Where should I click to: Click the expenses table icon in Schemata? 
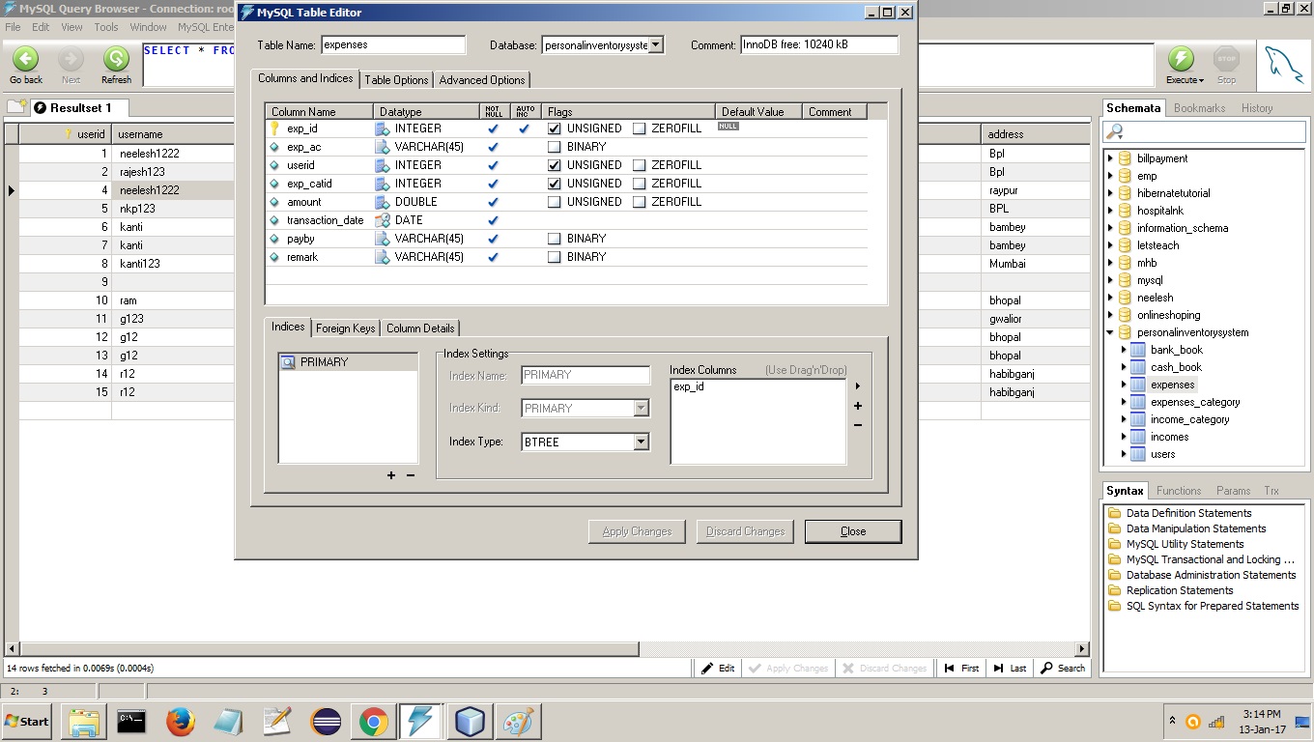click(1138, 385)
